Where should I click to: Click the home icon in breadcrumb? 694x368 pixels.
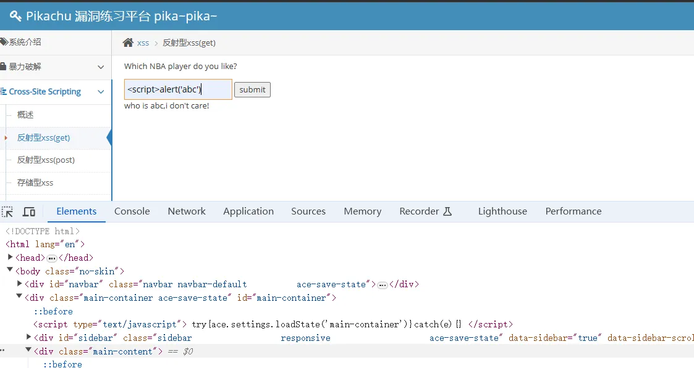pos(128,43)
